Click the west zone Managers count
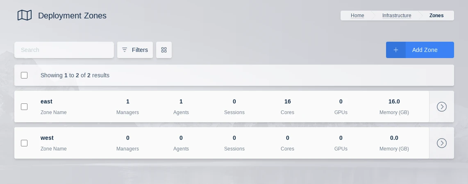 128,138
